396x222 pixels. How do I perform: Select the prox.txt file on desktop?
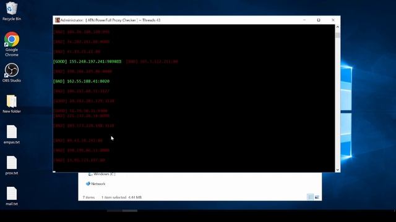pyautogui.click(x=12, y=165)
